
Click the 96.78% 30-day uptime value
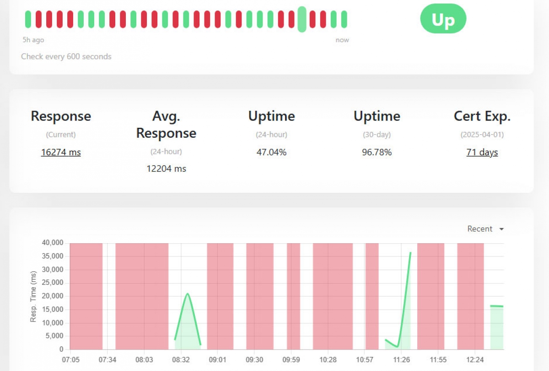(377, 153)
